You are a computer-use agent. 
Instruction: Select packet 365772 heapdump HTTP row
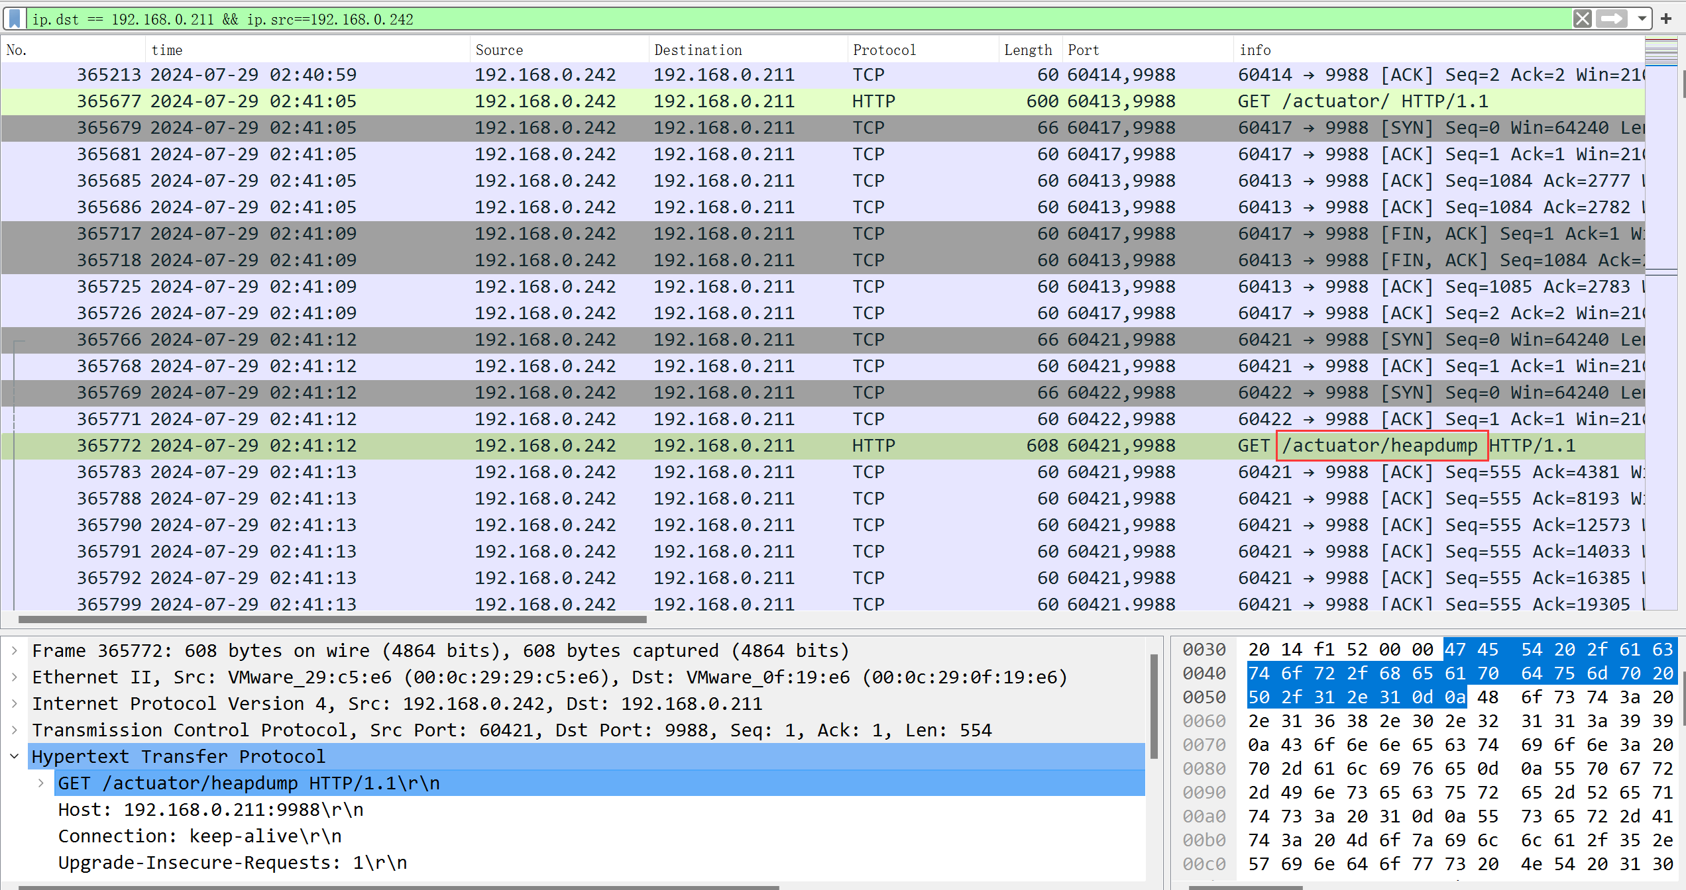pyautogui.click(x=823, y=446)
